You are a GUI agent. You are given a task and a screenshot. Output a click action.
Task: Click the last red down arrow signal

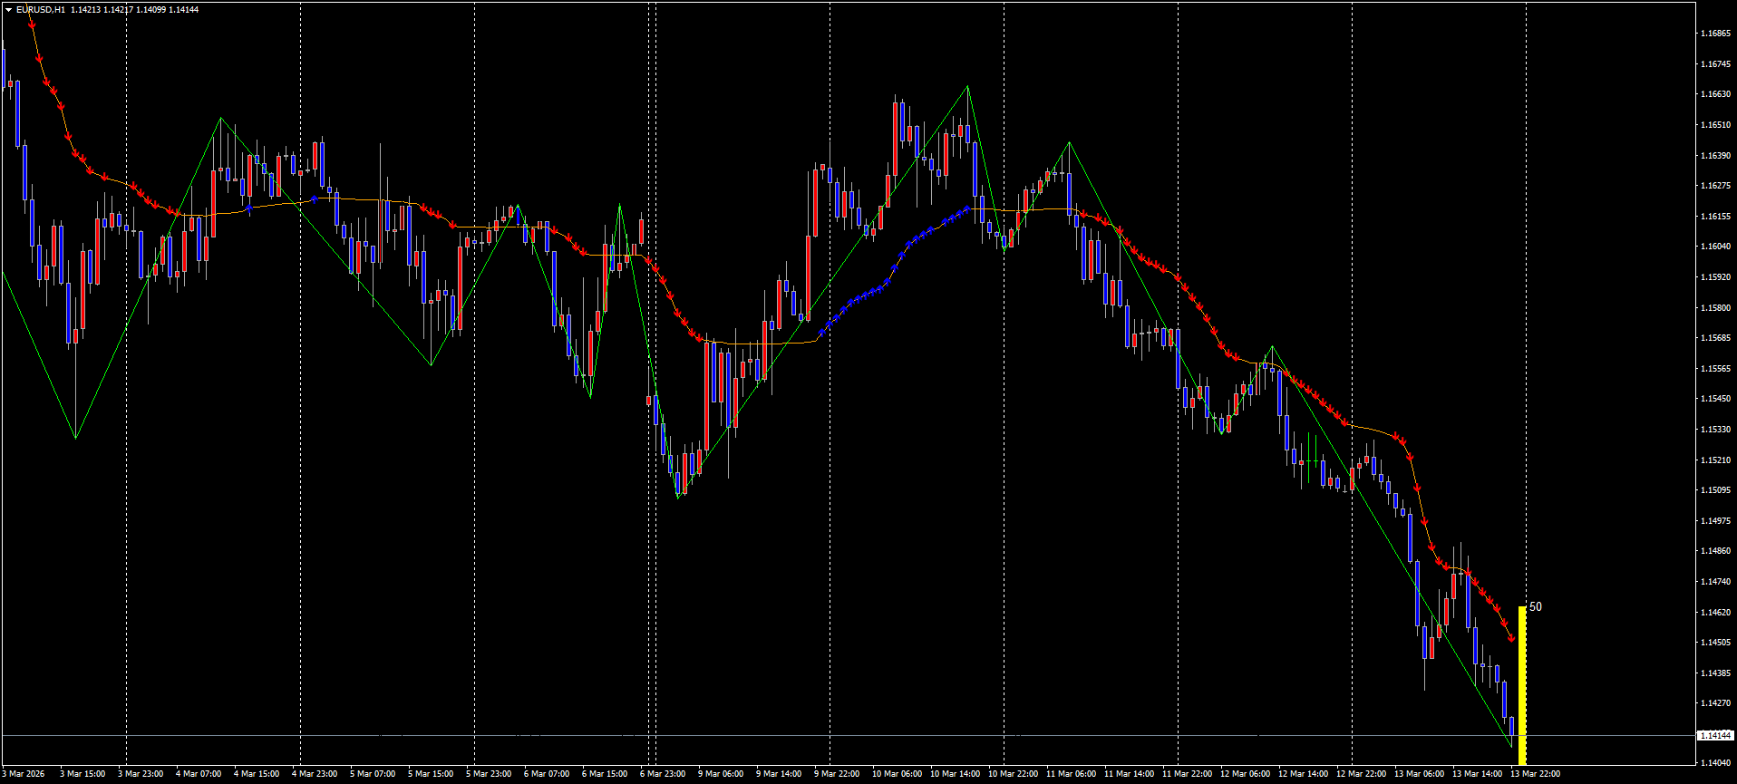click(x=1511, y=639)
